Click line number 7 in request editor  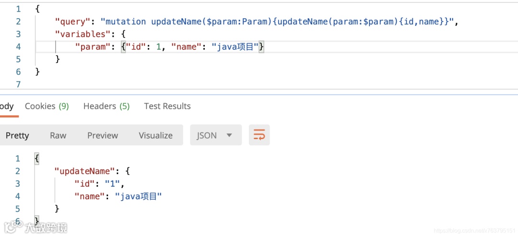[18, 84]
